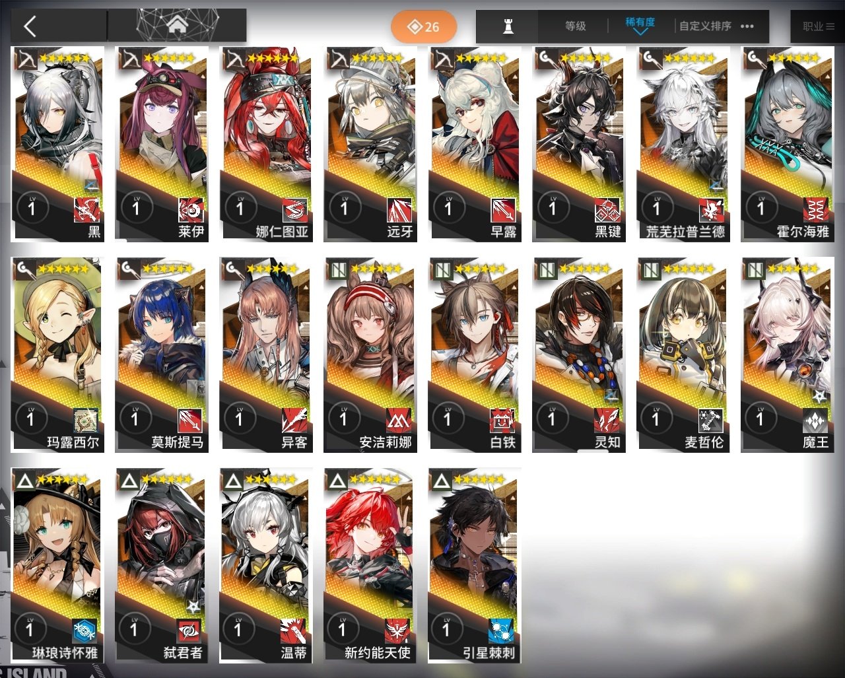Go back using the left arrow icon
The height and width of the screenshot is (678, 845).
pyautogui.click(x=30, y=26)
